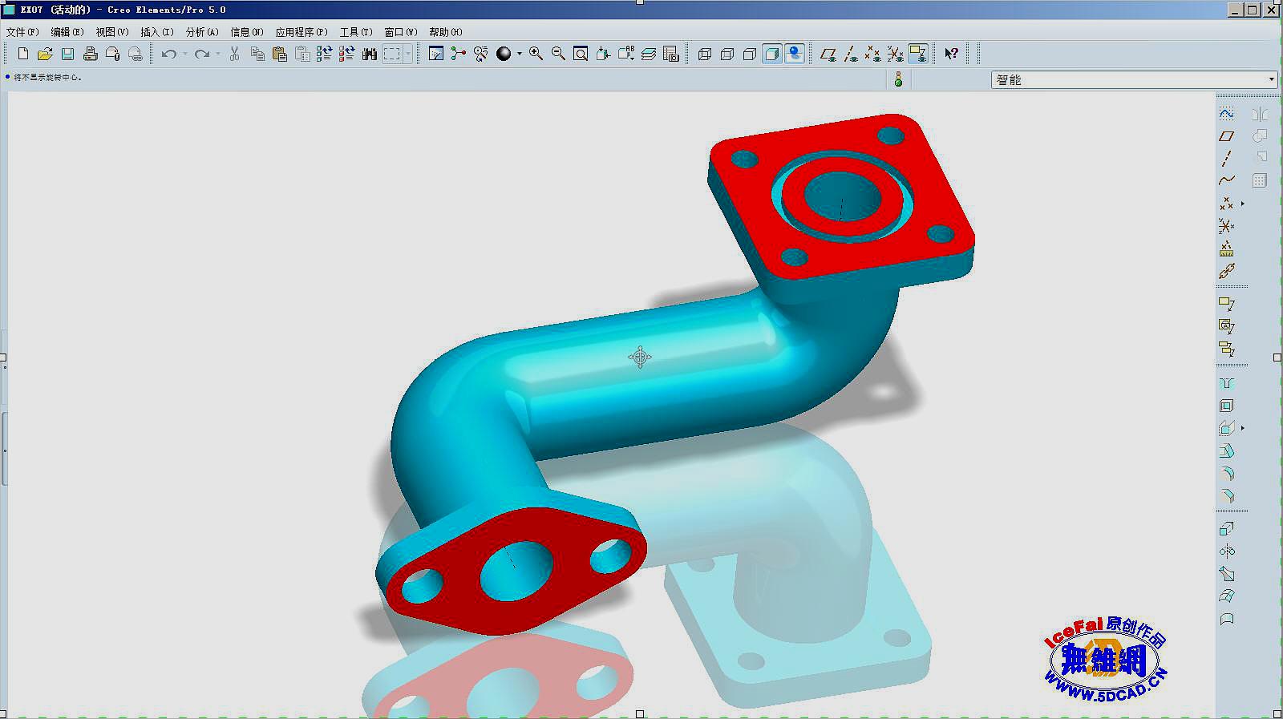The width and height of the screenshot is (1283, 719).
Task: Select the datum curve tool
Action: pyautogui.click(x=1226, y=180)
